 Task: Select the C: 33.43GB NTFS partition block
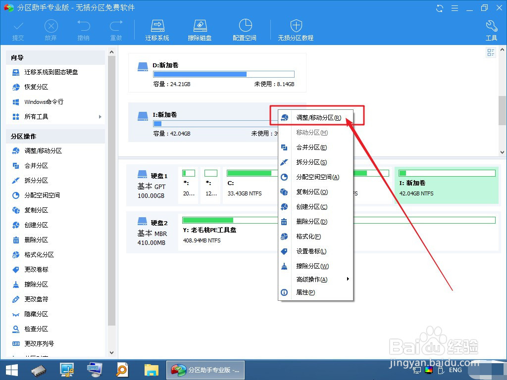point(250,185)
